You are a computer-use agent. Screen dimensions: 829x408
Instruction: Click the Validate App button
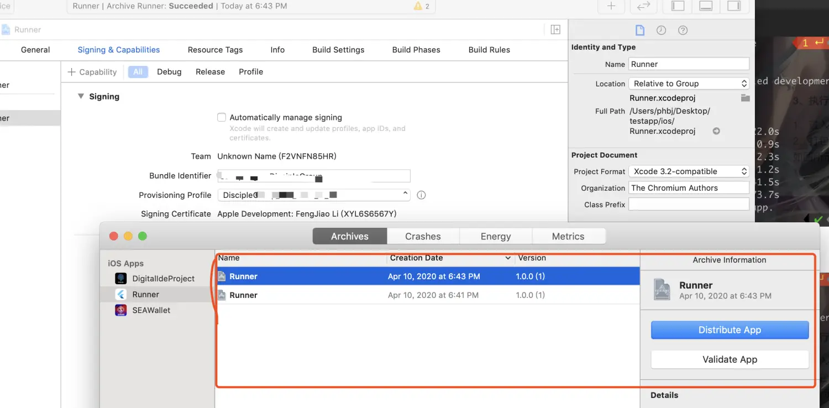coord(730,359)
